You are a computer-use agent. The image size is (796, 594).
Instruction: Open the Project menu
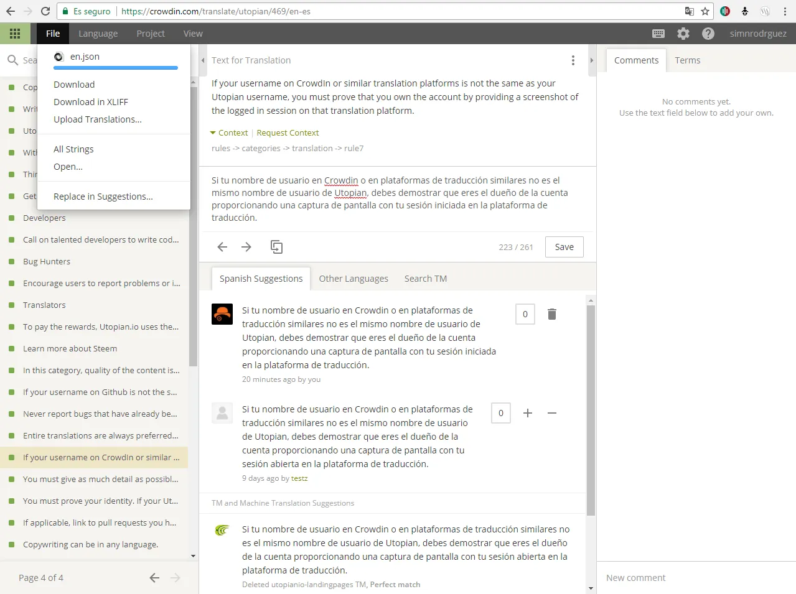pos(151,34)
